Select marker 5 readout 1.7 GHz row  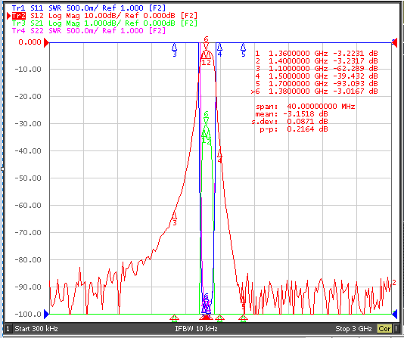[x=316, y=84]
